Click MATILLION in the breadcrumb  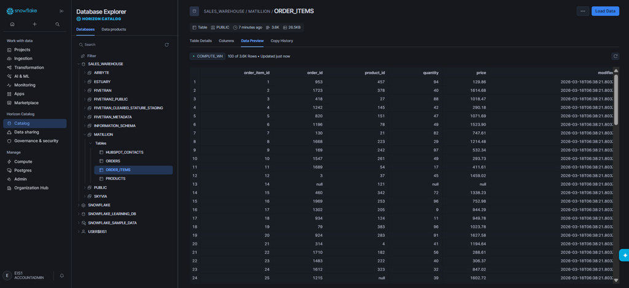(259, 11)
